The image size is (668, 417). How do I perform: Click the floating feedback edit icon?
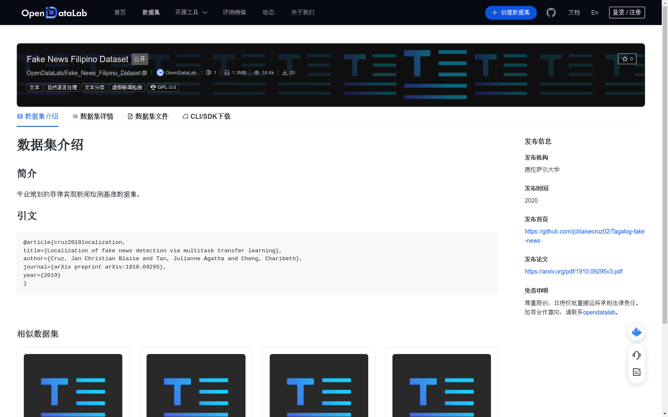tap(636, 372)
